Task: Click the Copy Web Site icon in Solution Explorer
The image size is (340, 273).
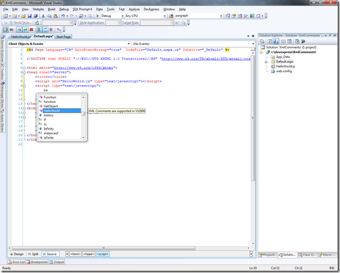Action: 297,41
